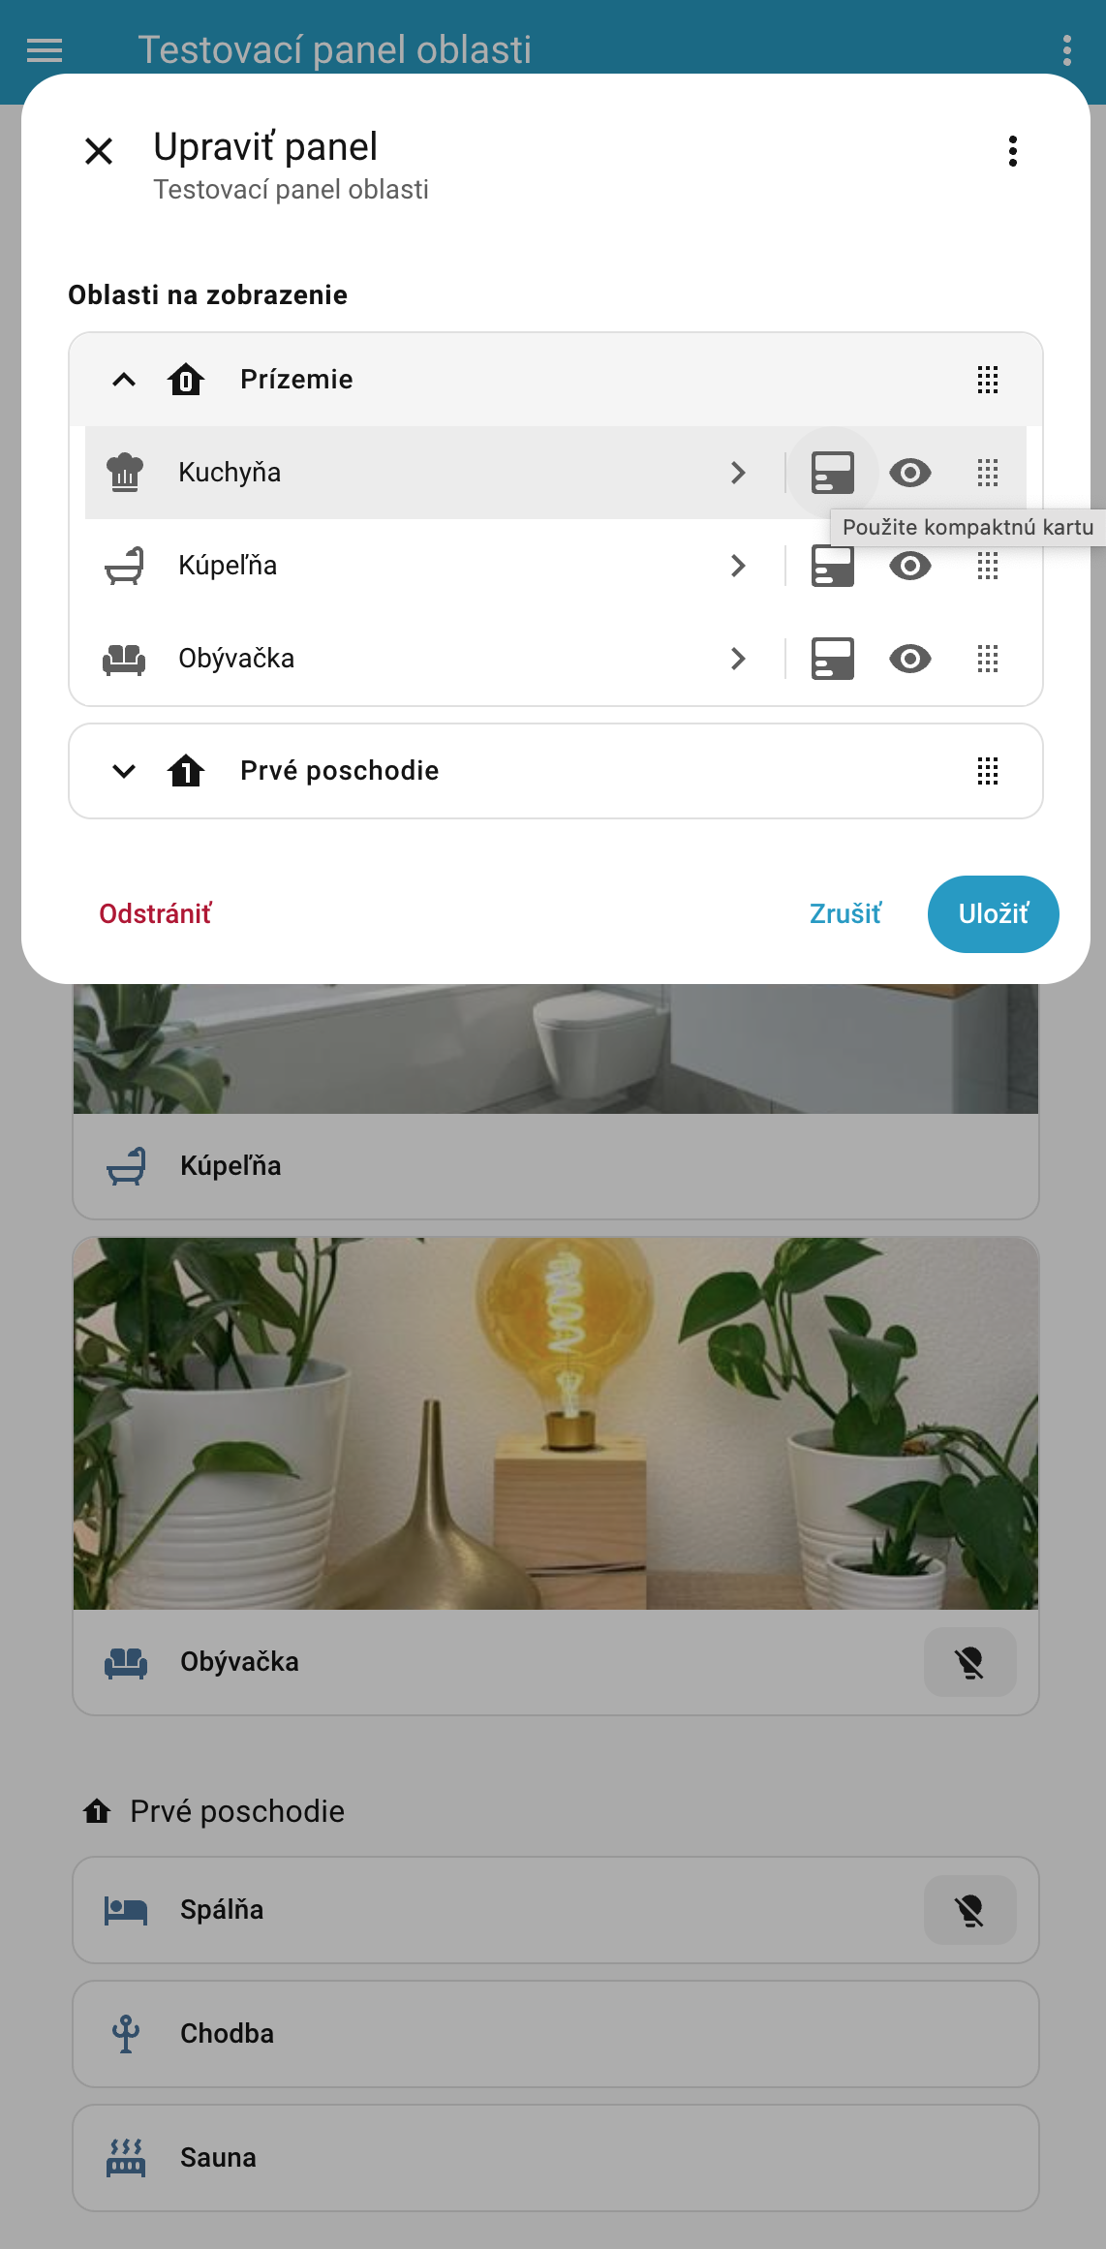Screen dimensions: 1106x2249
Task: Close the Upraviť panel dialog with X
Action: [99, 151]
